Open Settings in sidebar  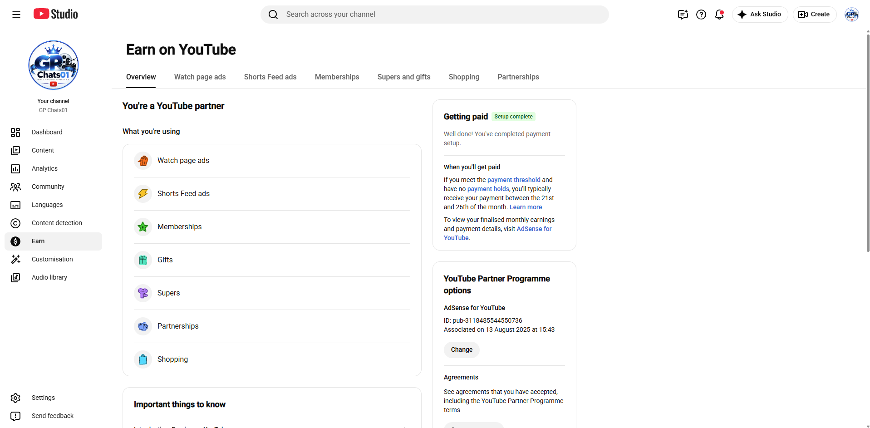click(x=53, y=398)
